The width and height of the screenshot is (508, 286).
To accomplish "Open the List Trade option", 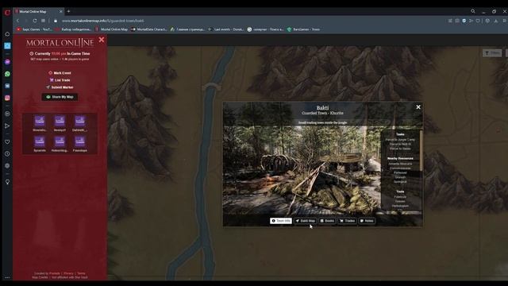I will (60, 80).
